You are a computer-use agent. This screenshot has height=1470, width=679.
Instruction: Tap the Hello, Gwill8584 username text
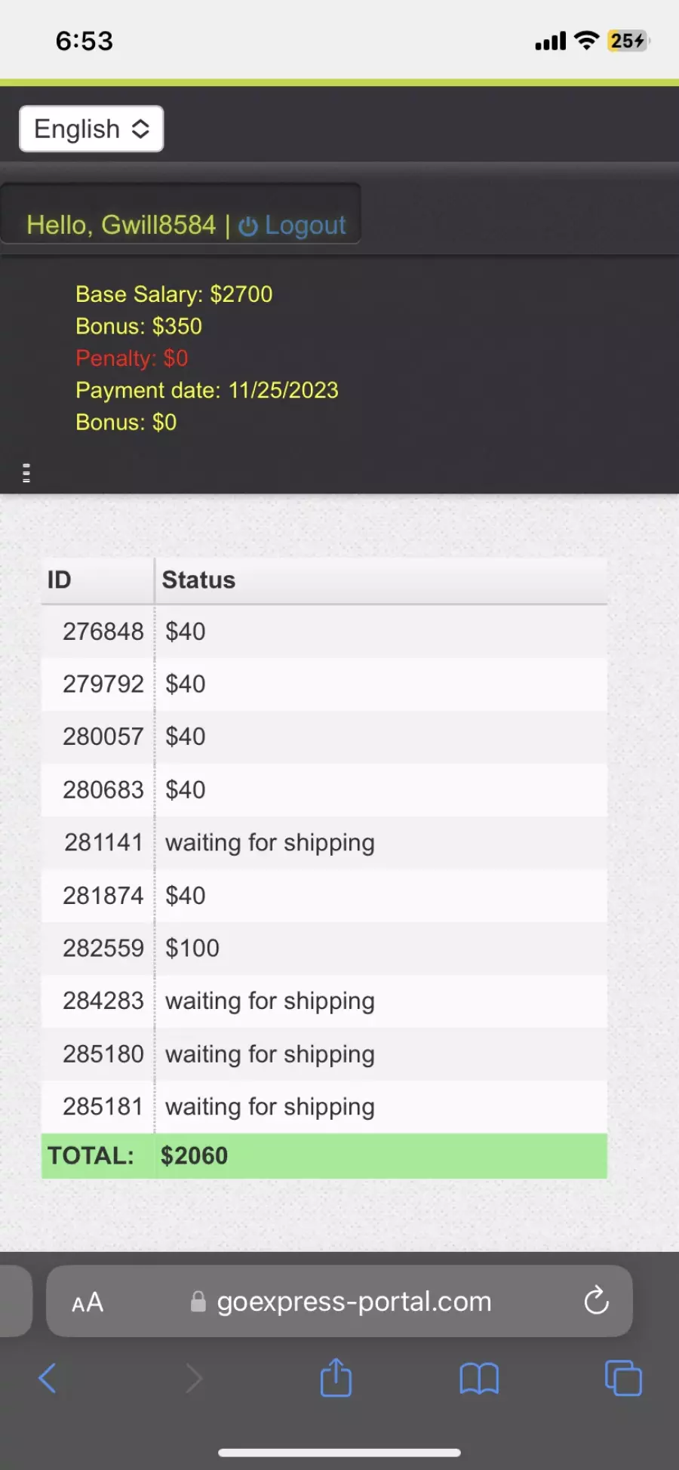tap(121, 225)
